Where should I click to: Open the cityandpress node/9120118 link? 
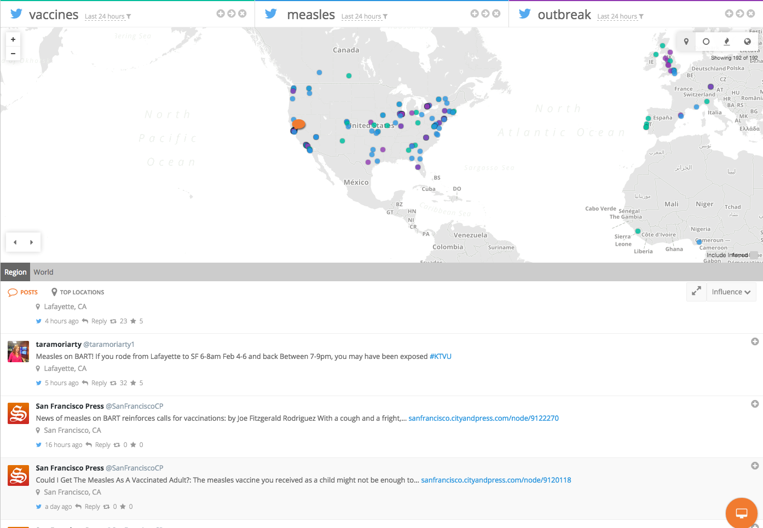pyautogui.click(x=496, y=480)
